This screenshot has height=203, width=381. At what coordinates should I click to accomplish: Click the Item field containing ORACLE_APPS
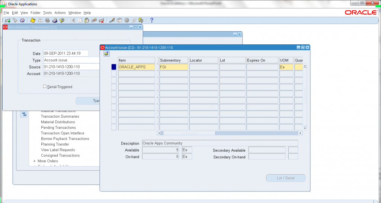[136, 67]
